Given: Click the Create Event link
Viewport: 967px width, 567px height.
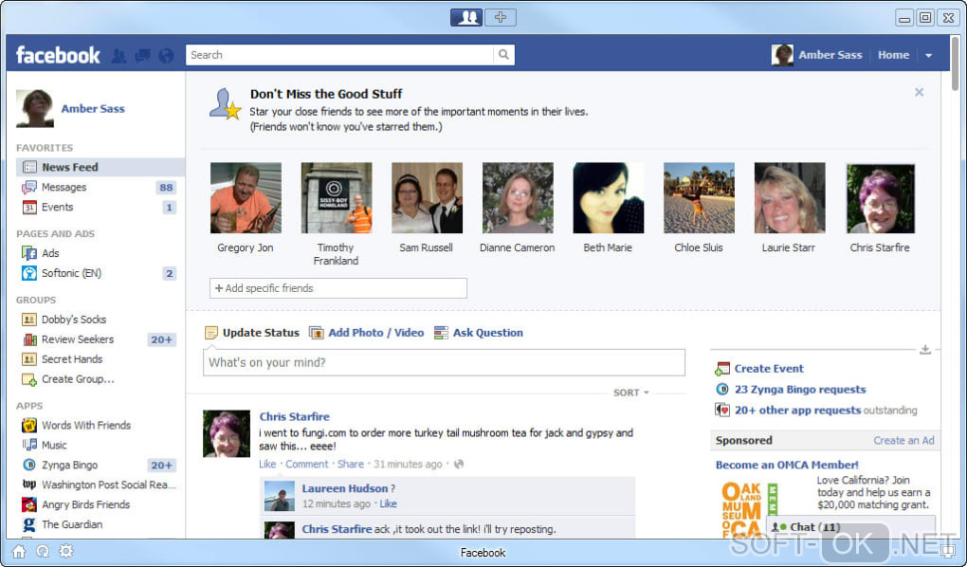Looking at the screenshot, I should (x=769, y=368).
